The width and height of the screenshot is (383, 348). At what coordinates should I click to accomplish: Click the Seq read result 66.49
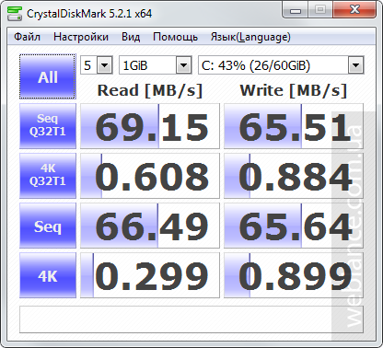click(150, 226)
